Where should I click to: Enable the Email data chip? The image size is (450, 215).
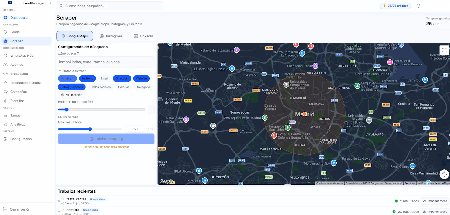point(104,78)
